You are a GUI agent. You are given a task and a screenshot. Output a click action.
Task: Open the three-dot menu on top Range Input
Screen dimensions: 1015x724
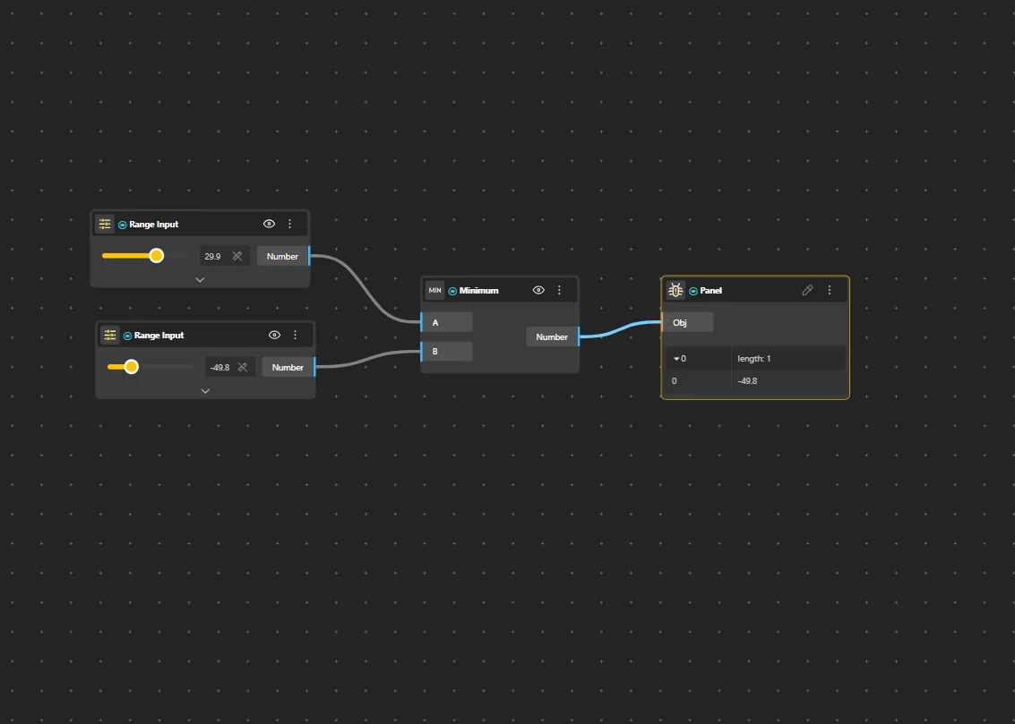(290, 224)
